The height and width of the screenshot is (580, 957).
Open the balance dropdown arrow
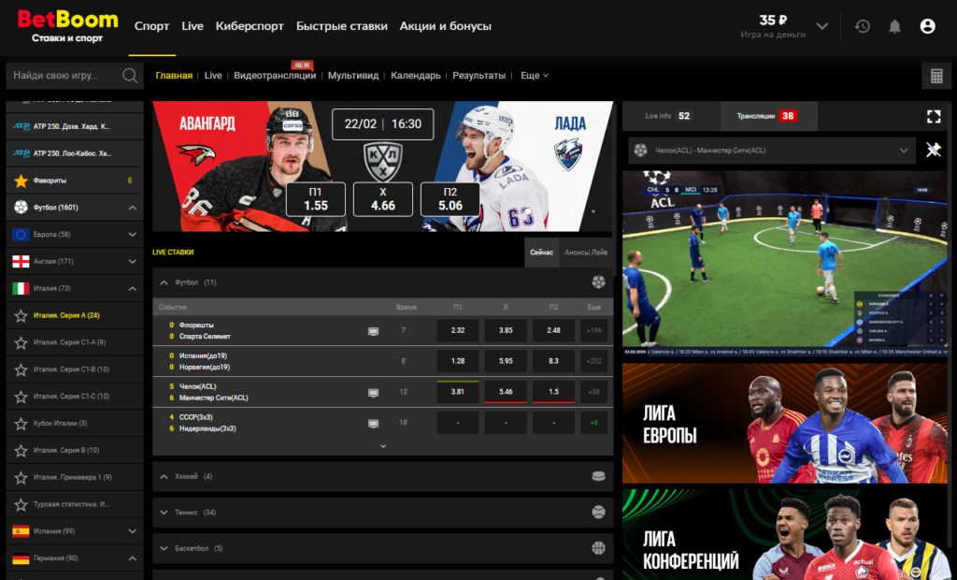coord(822,26)
